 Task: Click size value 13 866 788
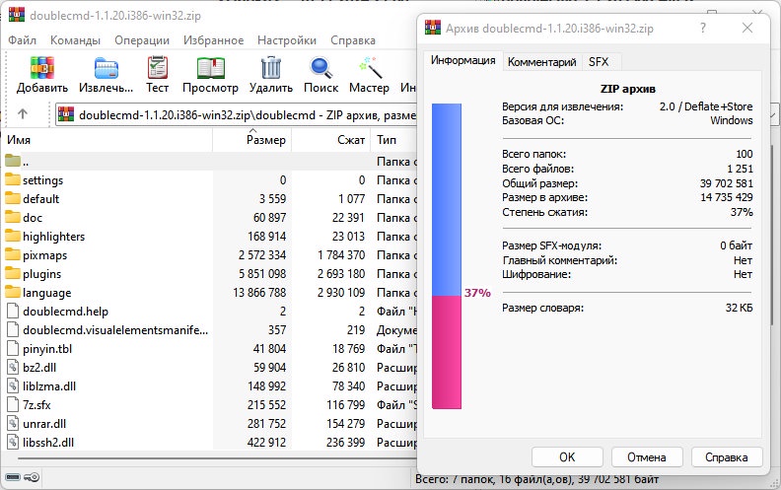259,292
